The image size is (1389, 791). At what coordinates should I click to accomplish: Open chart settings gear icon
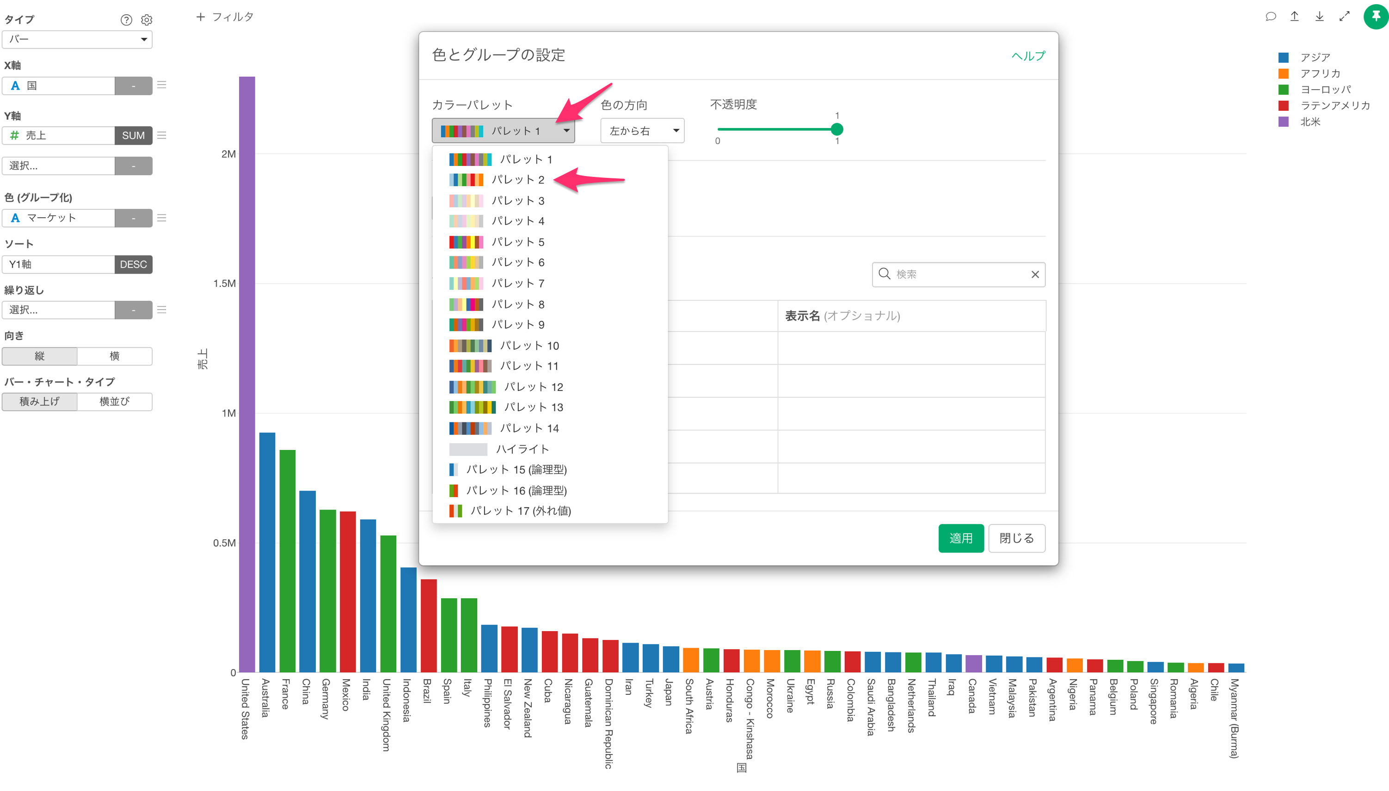click(146, 20)
